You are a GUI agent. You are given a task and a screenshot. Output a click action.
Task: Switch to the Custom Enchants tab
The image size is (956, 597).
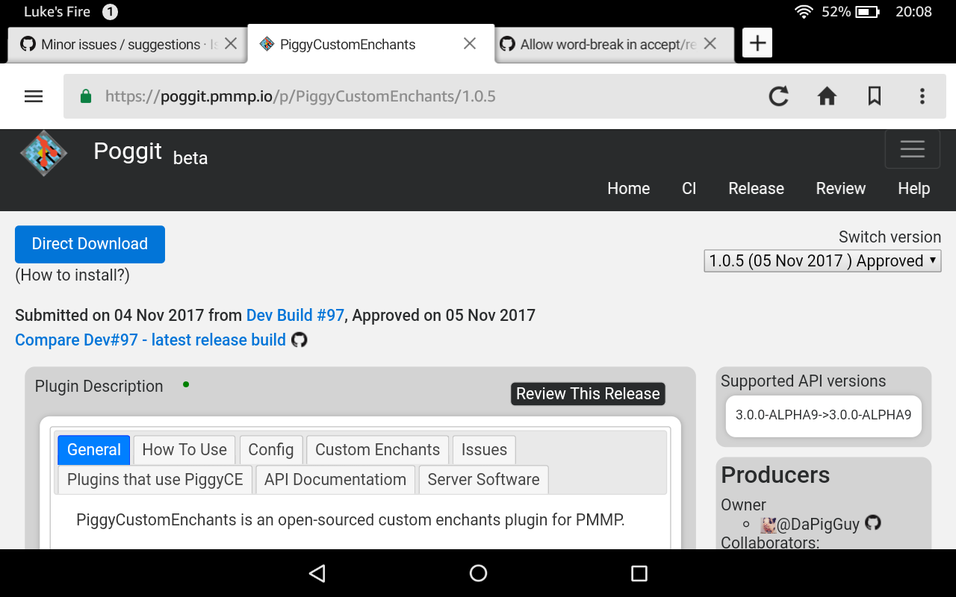pos(377,449)
